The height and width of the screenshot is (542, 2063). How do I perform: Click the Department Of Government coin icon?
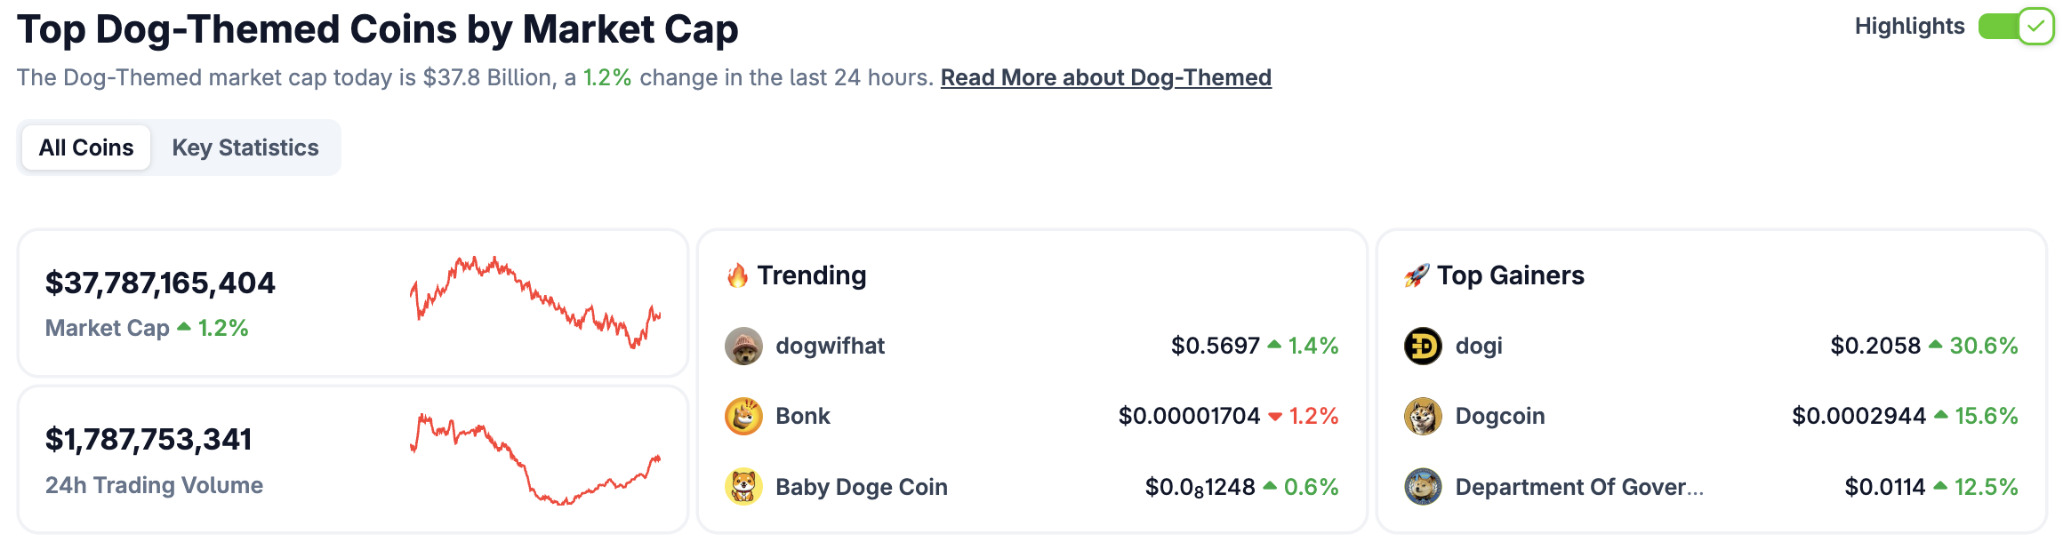tap(1423, 487)
